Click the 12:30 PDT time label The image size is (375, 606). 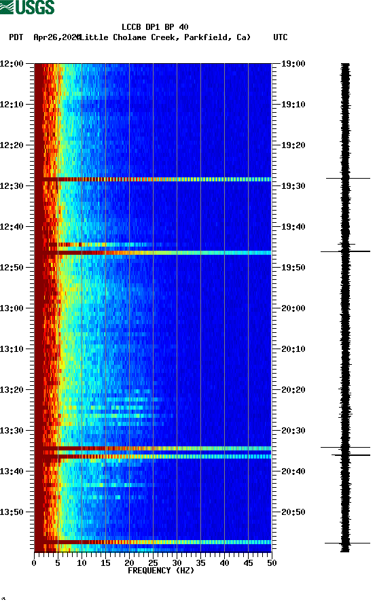[12, 186]
